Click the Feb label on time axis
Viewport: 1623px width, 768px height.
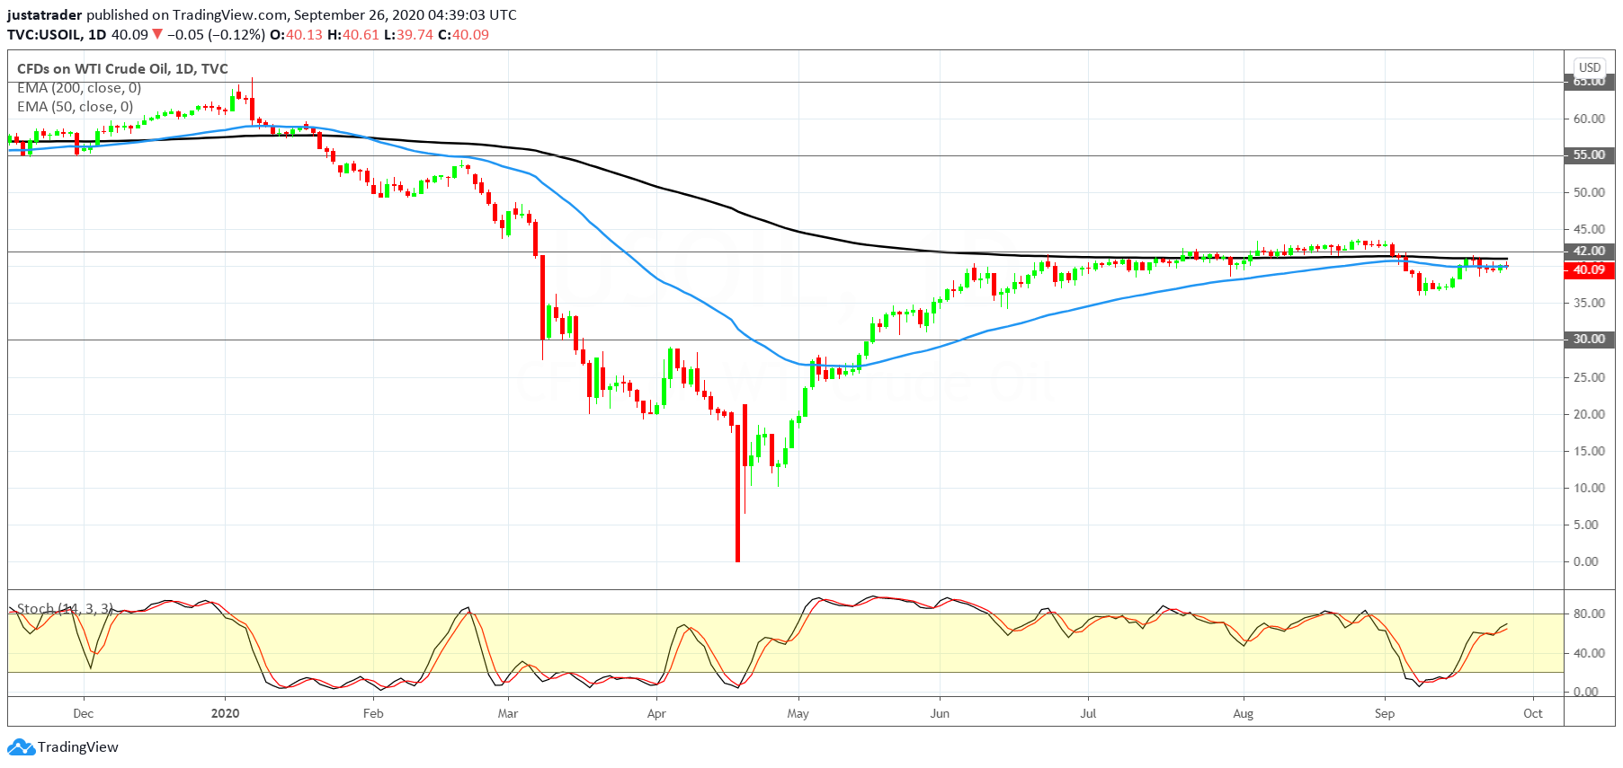coord(373,713)
